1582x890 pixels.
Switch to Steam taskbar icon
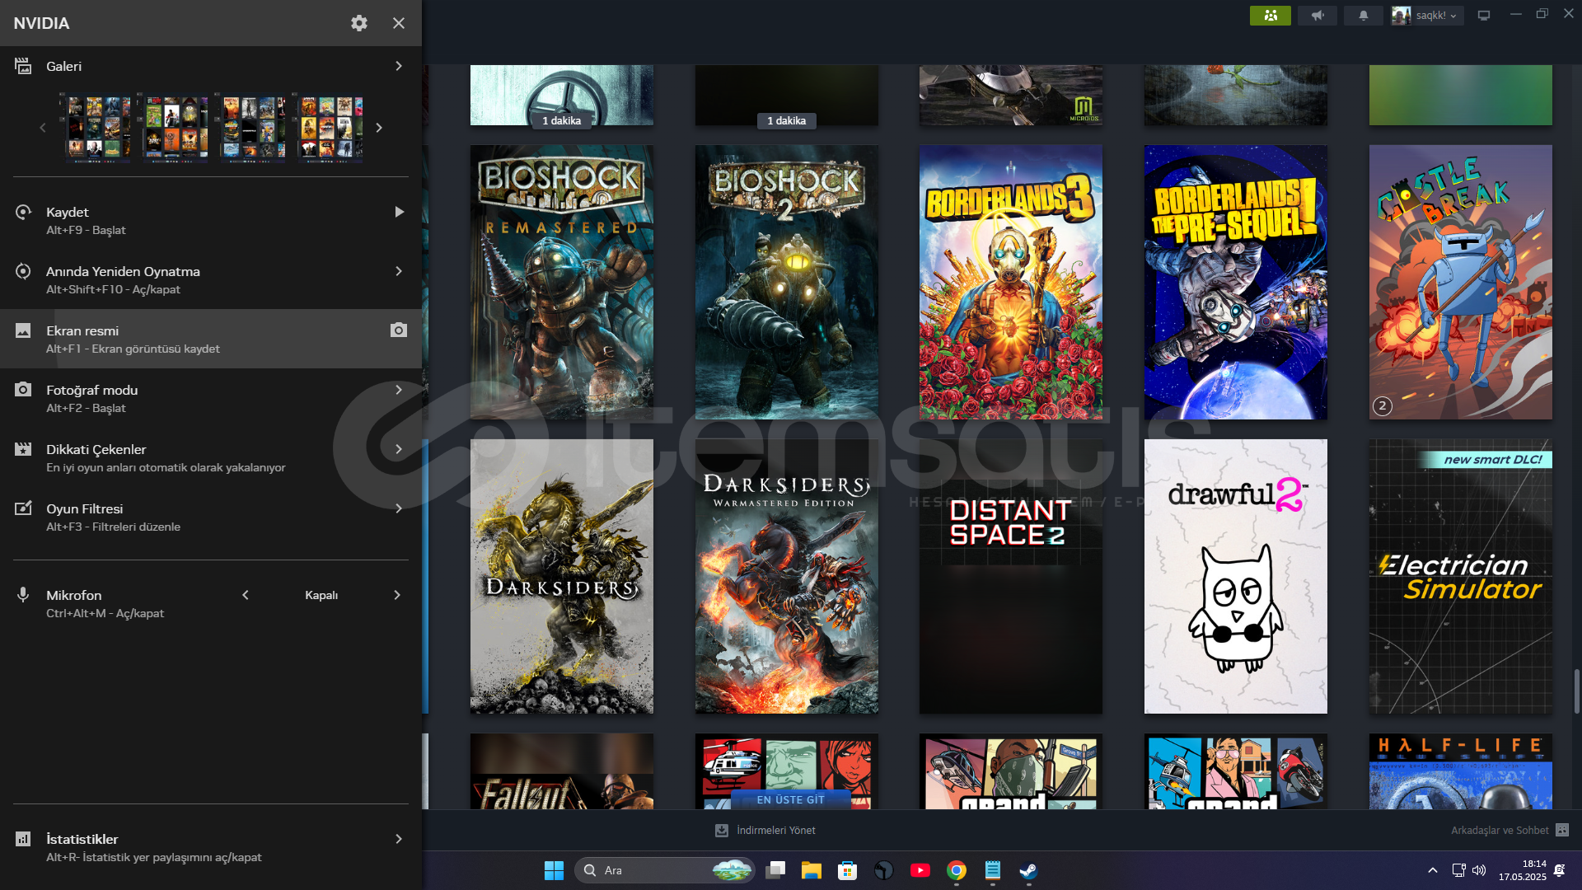(x=1028, y=870)
